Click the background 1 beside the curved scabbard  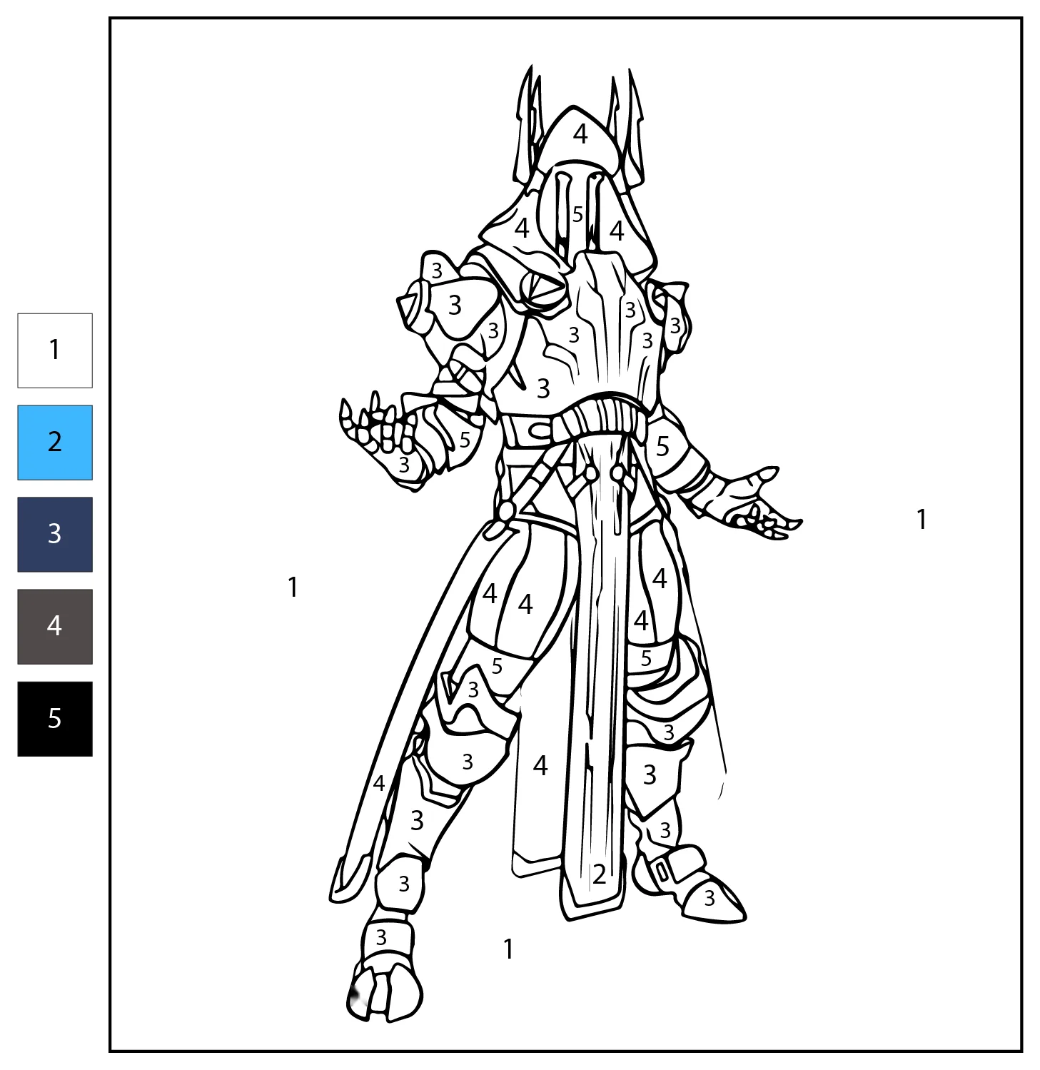[292, 587]
